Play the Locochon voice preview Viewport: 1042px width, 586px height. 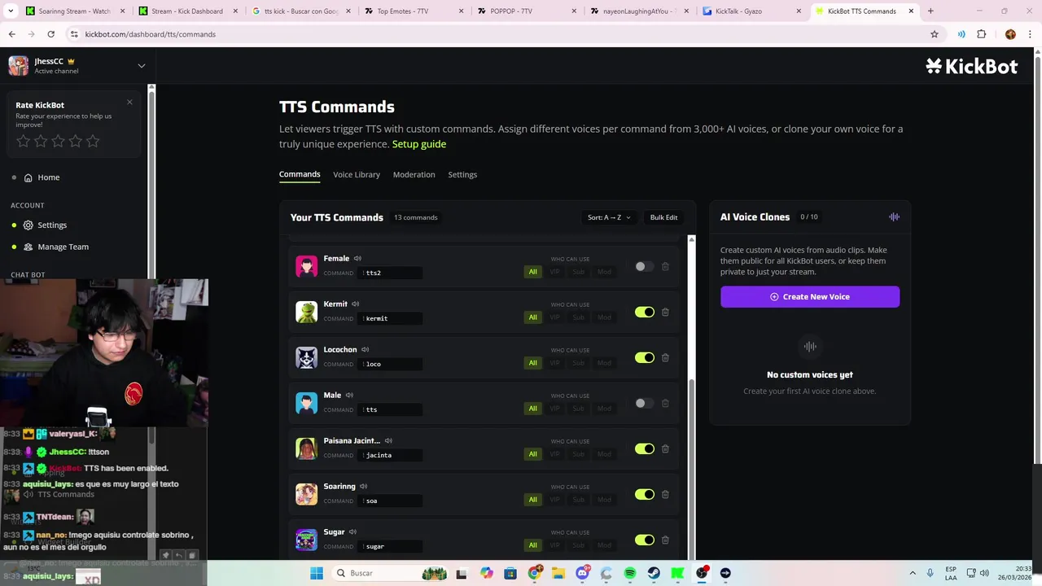pos(365,350)
